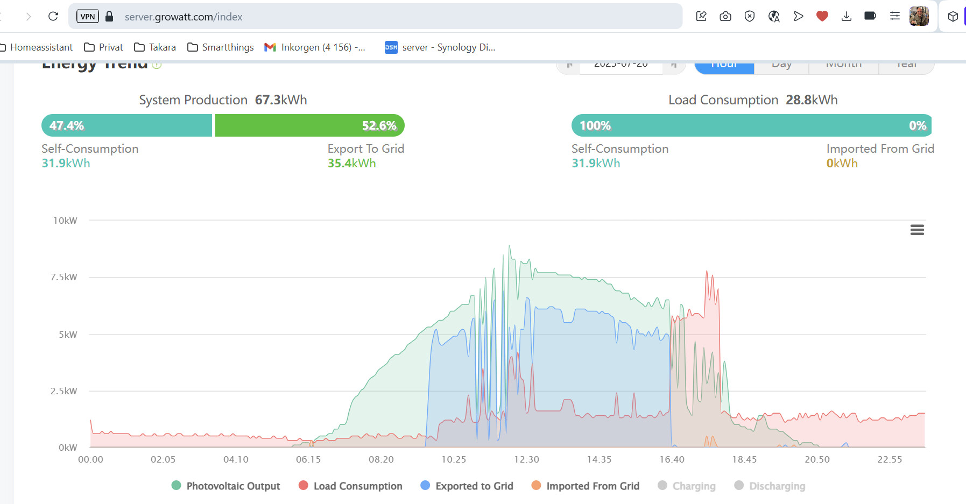Toggle Load Consumption series in legend
Screen dimensions: 966x504
(351, 486)
